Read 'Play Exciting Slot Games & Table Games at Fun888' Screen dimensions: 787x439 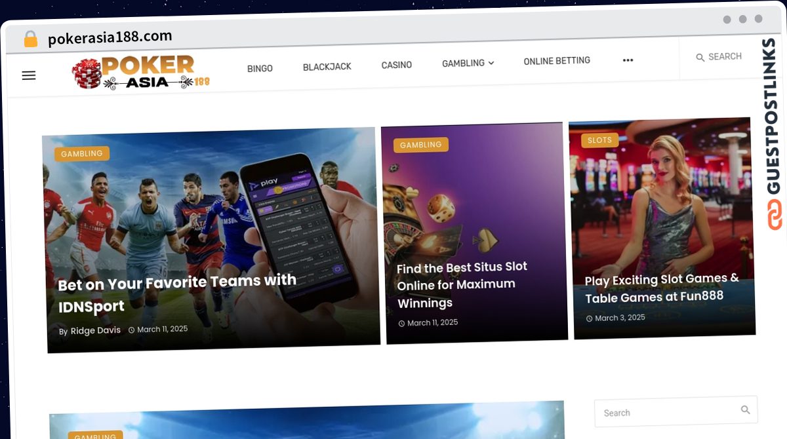[x=662, y=288]
